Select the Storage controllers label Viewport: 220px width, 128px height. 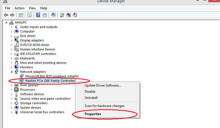click(34, 103)
